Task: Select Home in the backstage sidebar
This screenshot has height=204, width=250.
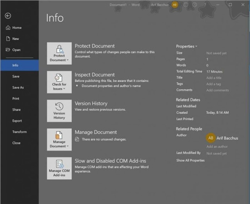Action: (20, 28)
